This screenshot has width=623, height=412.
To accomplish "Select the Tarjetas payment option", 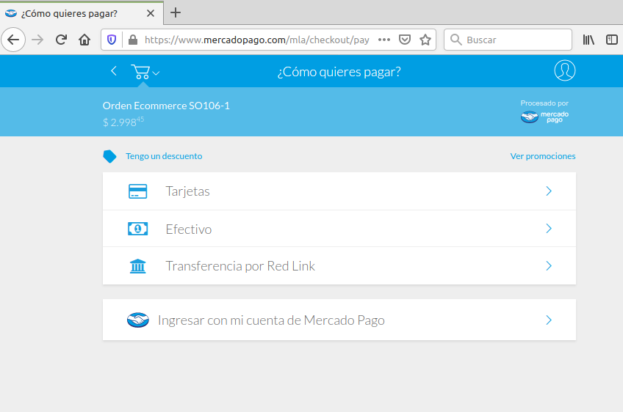I will pyautogui.click(x=339, y=191).
